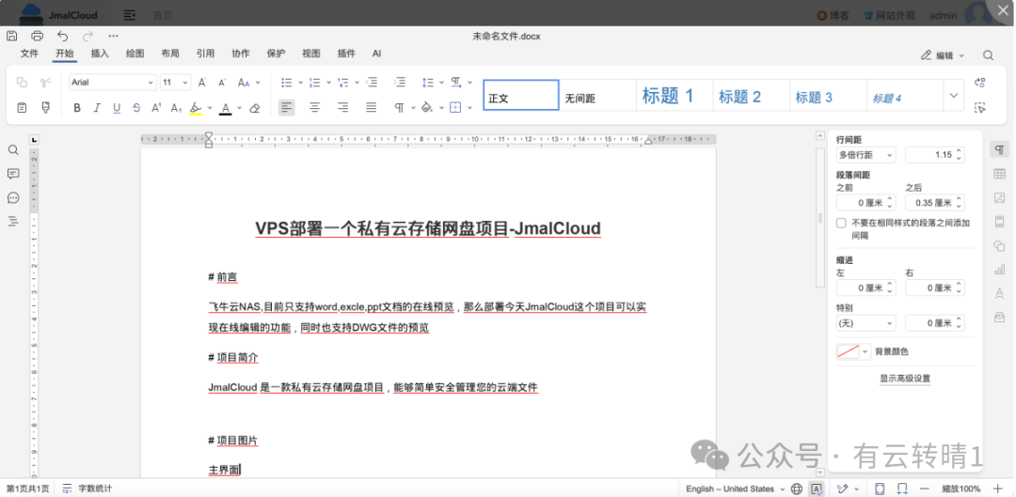Apply the 标题 2 style
1016x497 pixels.
click(x=751, y=96)
